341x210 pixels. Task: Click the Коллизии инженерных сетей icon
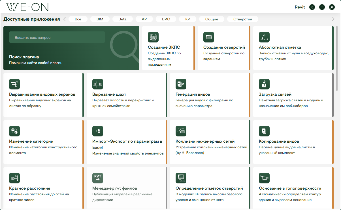pos(181,131)
